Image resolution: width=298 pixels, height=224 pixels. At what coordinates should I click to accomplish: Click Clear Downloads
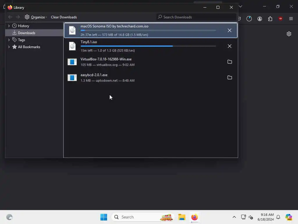click(64, 17)
